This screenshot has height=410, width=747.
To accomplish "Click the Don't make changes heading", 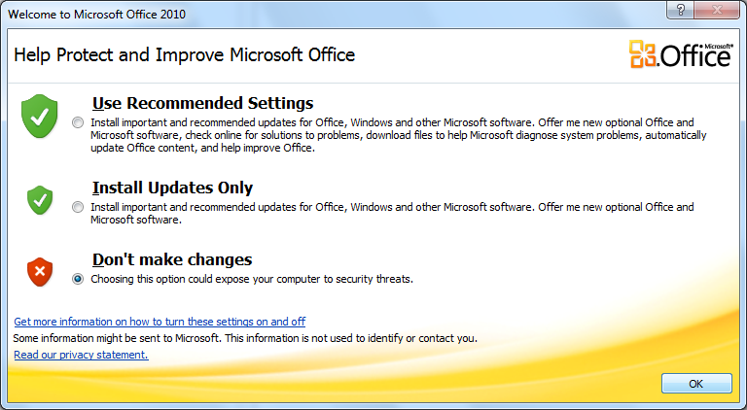I will tap(172, 259).
